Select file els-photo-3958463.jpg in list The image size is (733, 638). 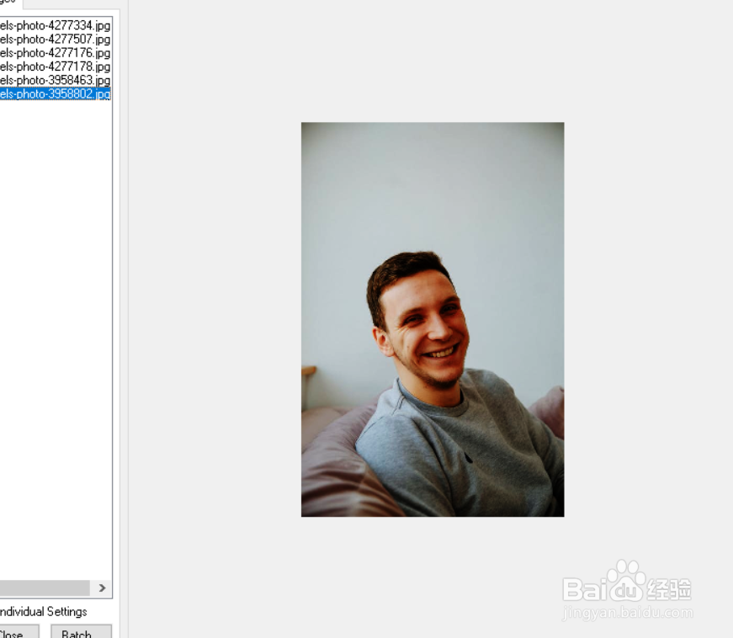56,81
